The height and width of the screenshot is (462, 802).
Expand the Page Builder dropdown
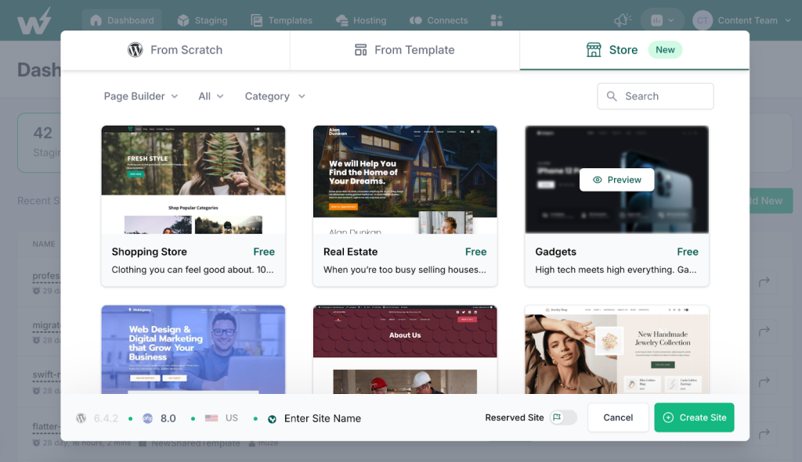click(x=141, y=96)
